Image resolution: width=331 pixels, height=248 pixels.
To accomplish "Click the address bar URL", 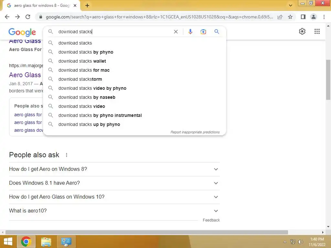I will [x=159, y=17].
